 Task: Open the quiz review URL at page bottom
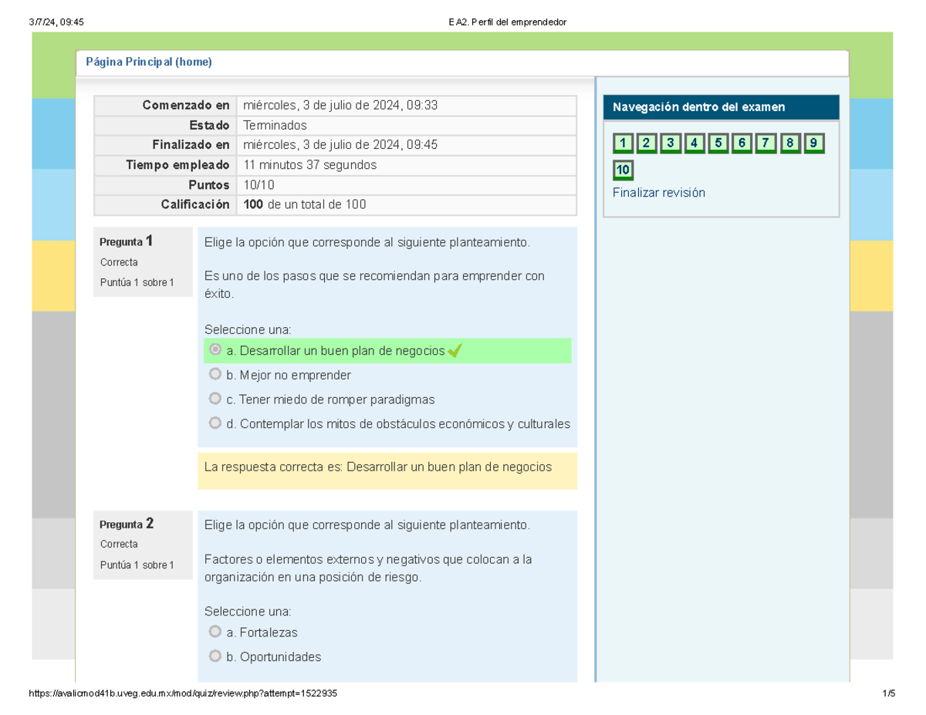pos(181,693)
